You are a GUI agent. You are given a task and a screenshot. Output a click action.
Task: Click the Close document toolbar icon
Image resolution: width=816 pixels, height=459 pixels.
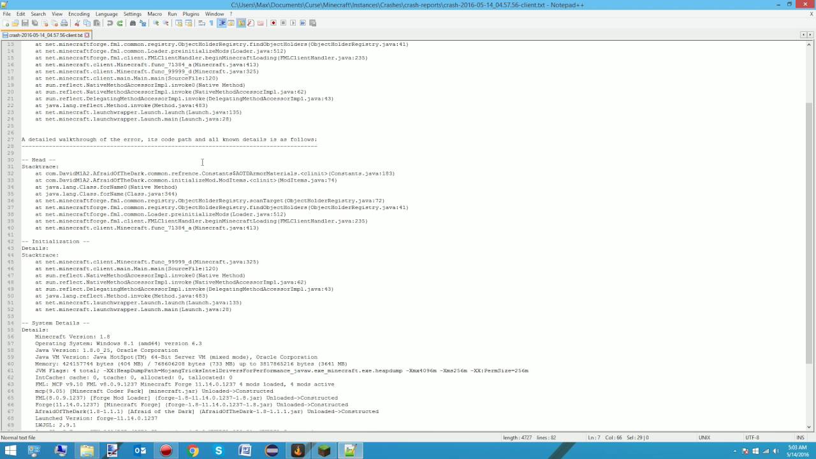coord(45,23)
